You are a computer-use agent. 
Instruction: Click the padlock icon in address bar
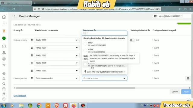[x=39, y=9]
